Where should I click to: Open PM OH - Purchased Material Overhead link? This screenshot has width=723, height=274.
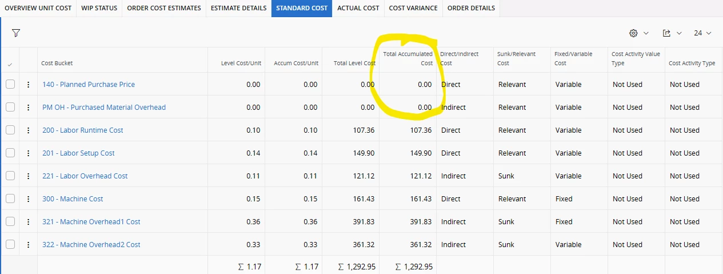pyautogui.click(x=104, y=108)
